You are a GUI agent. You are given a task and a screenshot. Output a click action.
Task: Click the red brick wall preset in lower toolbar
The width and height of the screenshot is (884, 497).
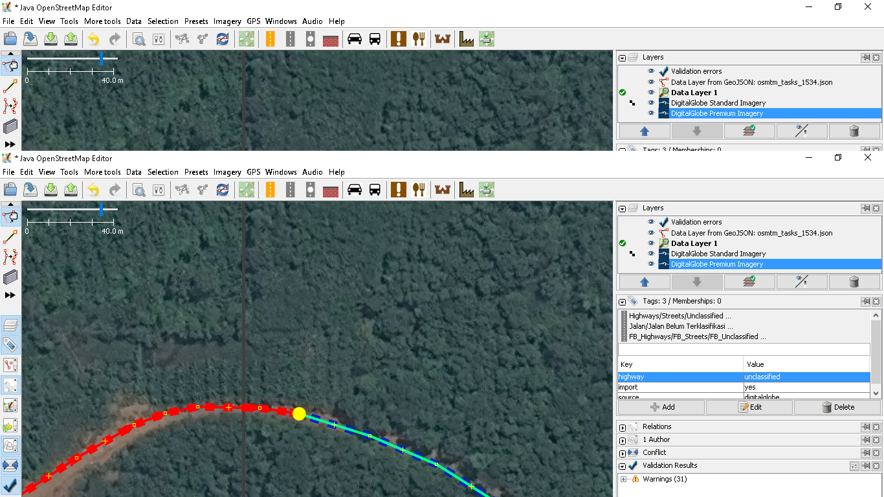click(331, 190)
